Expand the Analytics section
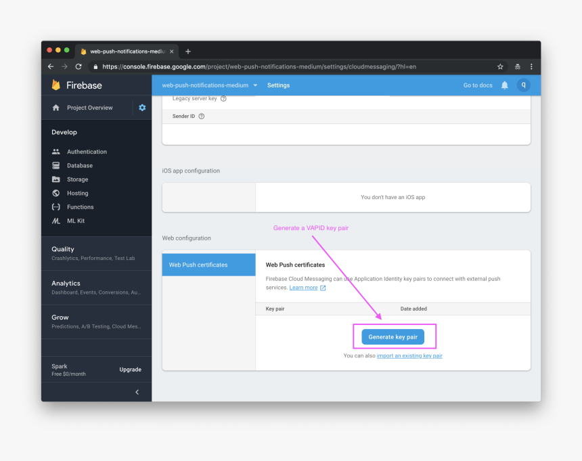Image resolution: width=582 pixels, height=461 pixels. click(x=97, y=287)
